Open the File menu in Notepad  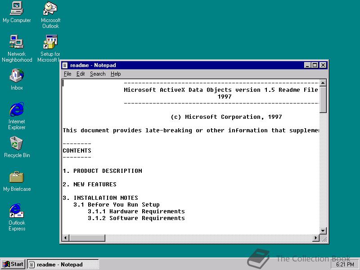pyautogui.click(x=67, y=74)
